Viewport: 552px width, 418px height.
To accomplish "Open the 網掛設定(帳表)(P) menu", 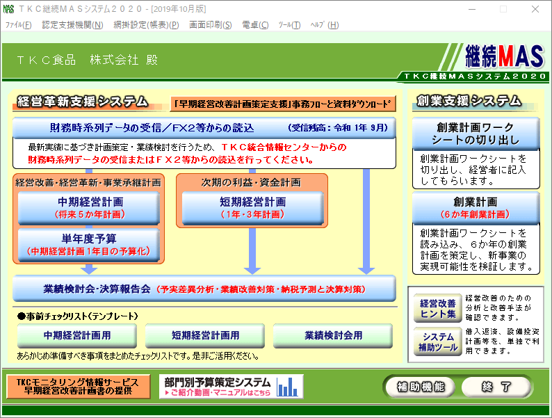I will [x=146, y=25].
